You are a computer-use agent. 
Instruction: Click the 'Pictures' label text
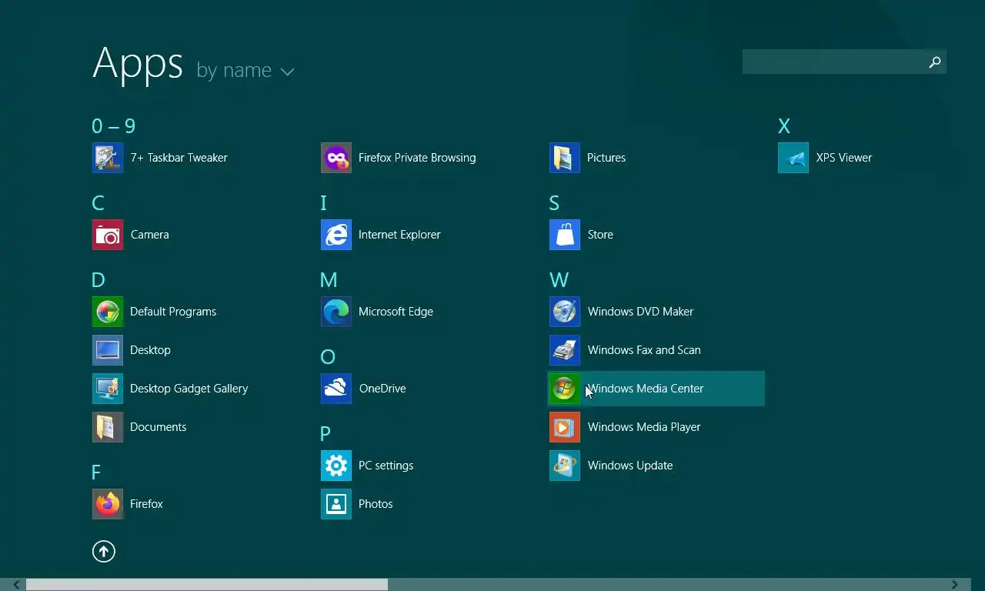[606, 158]
